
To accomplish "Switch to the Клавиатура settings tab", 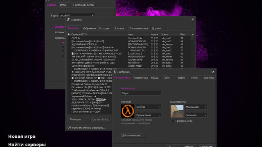I will (x=141, y=78).
